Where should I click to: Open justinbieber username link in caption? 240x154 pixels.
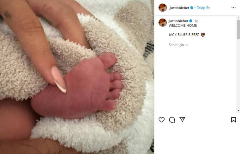click(x=178, y=21)
